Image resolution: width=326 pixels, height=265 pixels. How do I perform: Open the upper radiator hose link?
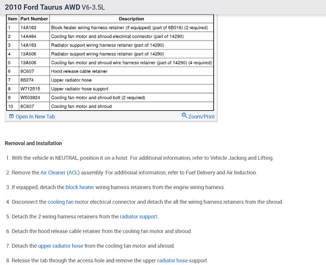[x=61, y=246]
